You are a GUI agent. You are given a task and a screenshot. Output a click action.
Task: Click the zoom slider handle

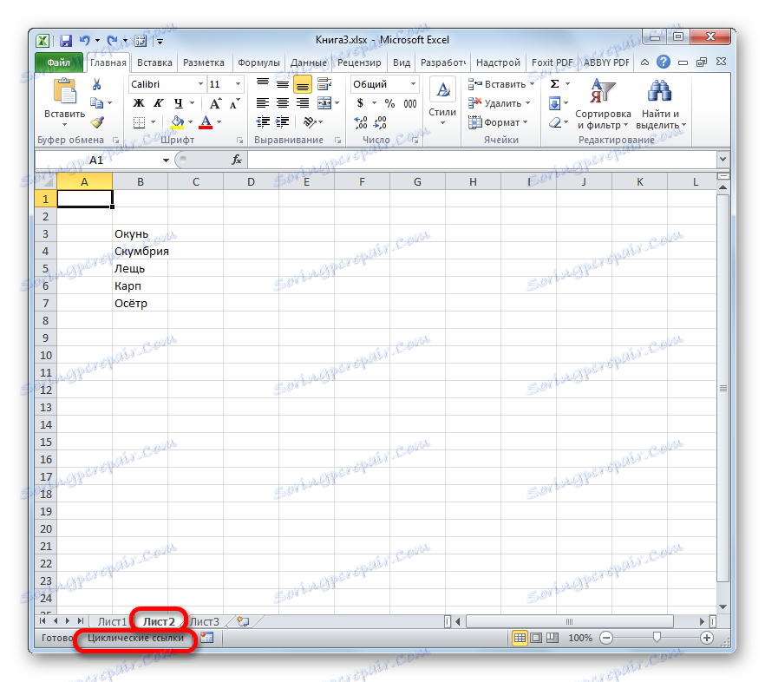[x=657, y=638]
